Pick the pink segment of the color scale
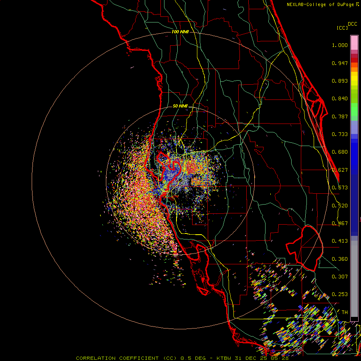The width and height of the screenshot is (361, 361). click(x=354, y=43)
